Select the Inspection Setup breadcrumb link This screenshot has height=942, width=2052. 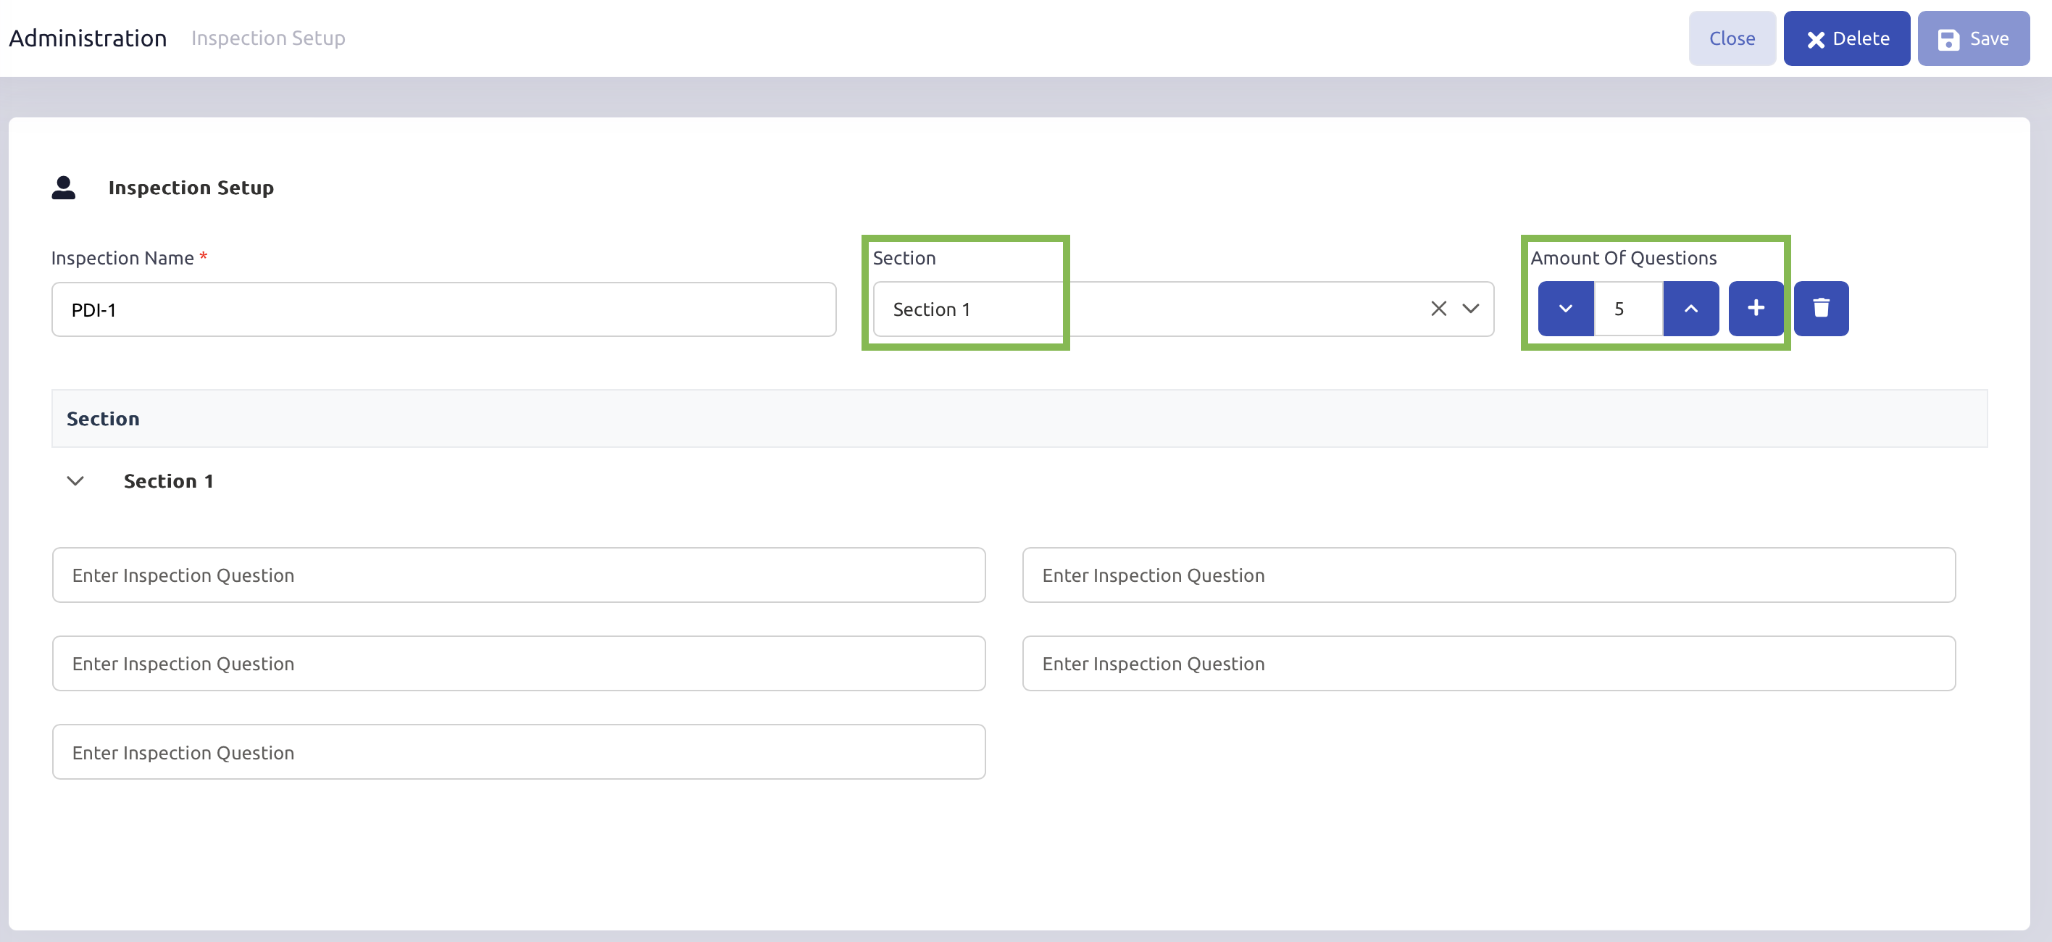(x=267, y=38)
